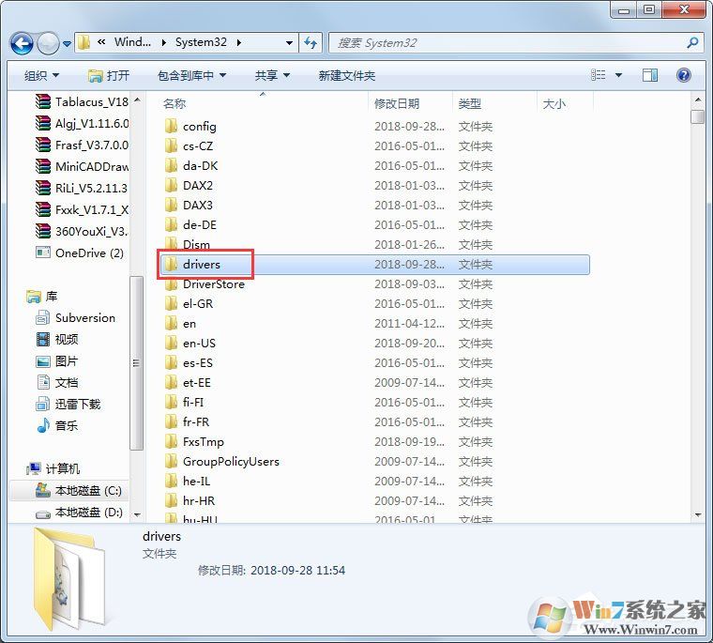Open the 迅雷下载 library
This screenshot has height=643, width=713.
coord(68,404)
